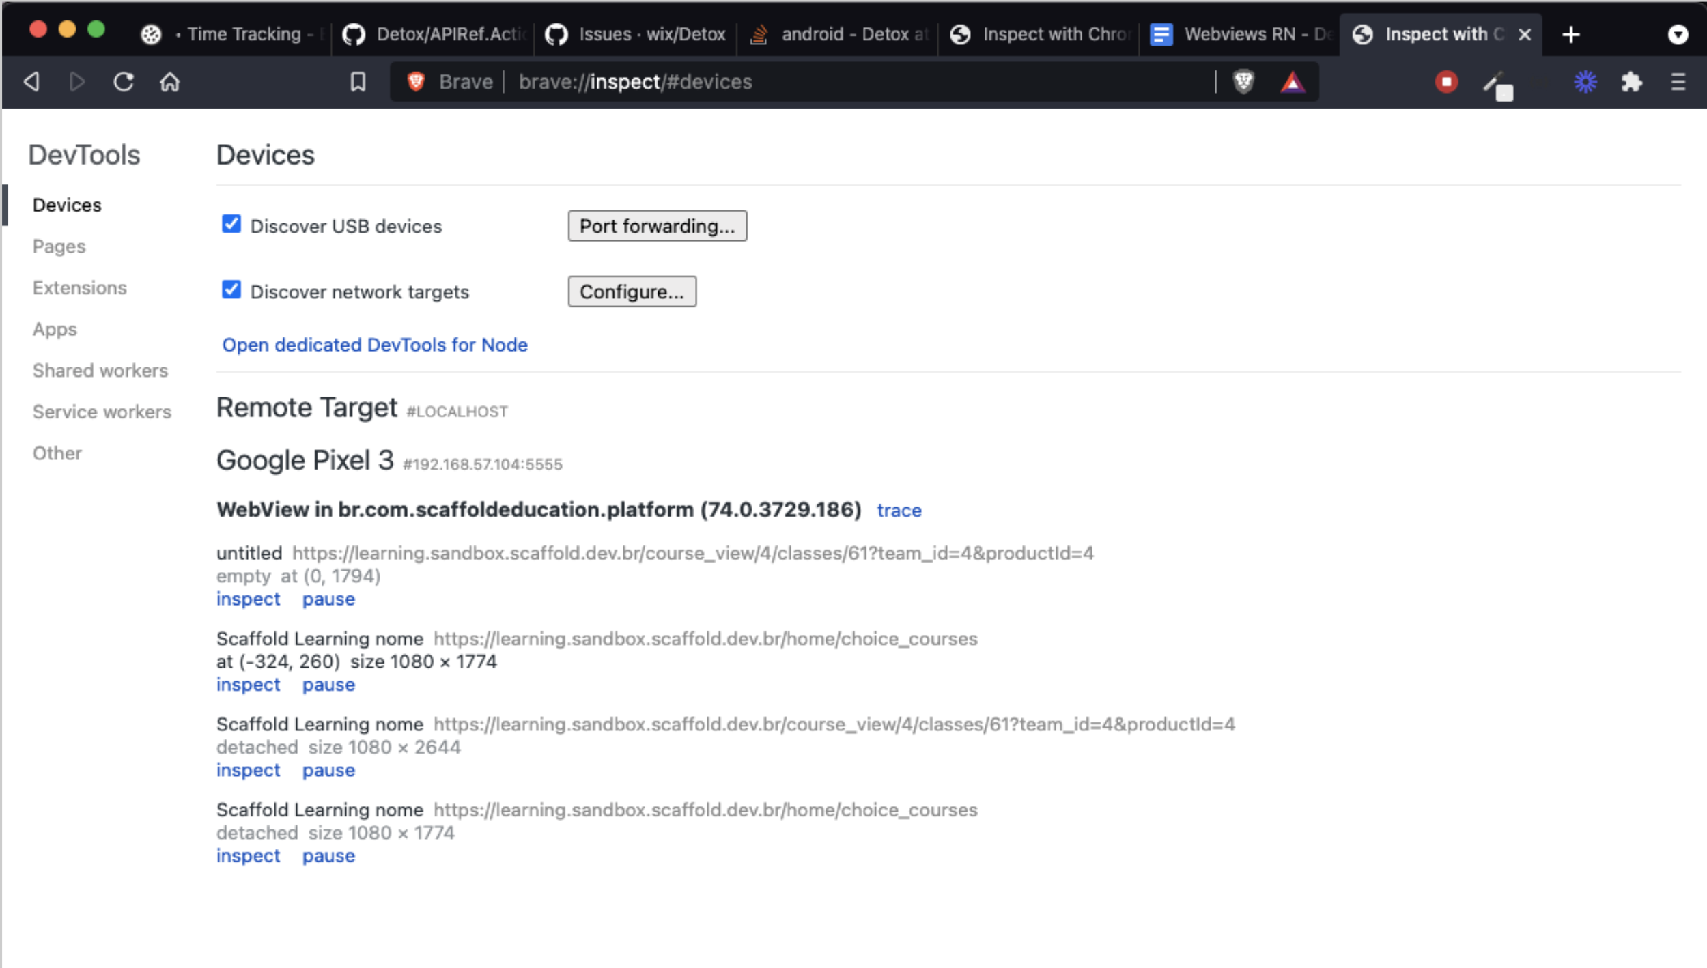Click the Configure button
This screenshot has height=968, width=1707.
pyautogui.click(x=632, y=291)
